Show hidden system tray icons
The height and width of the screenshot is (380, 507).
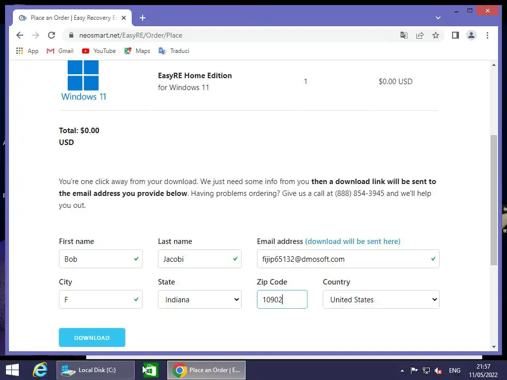402,371
